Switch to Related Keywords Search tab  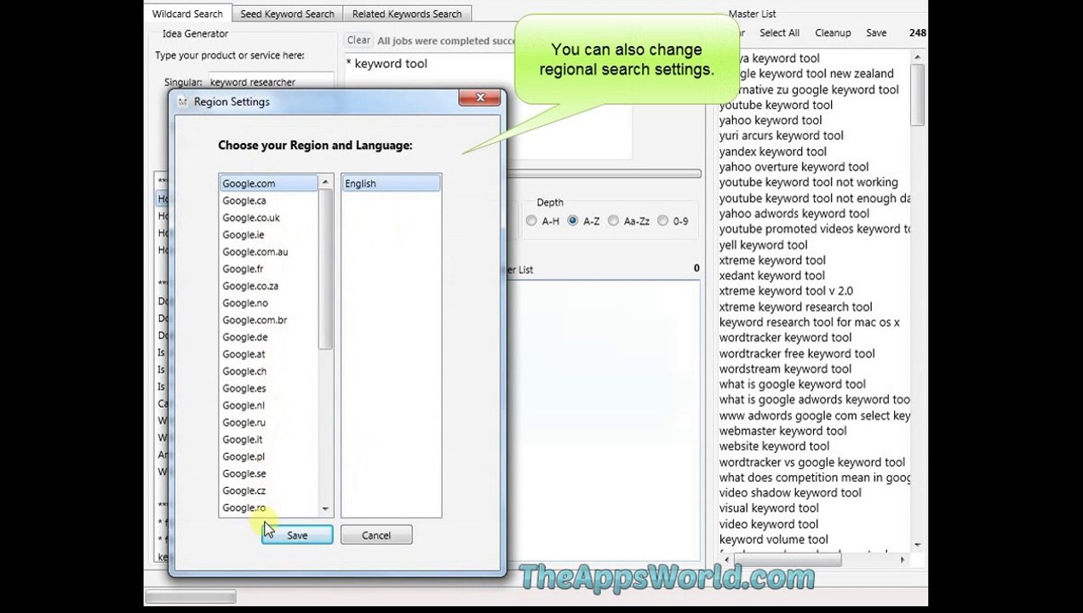[x=407, y=14]
